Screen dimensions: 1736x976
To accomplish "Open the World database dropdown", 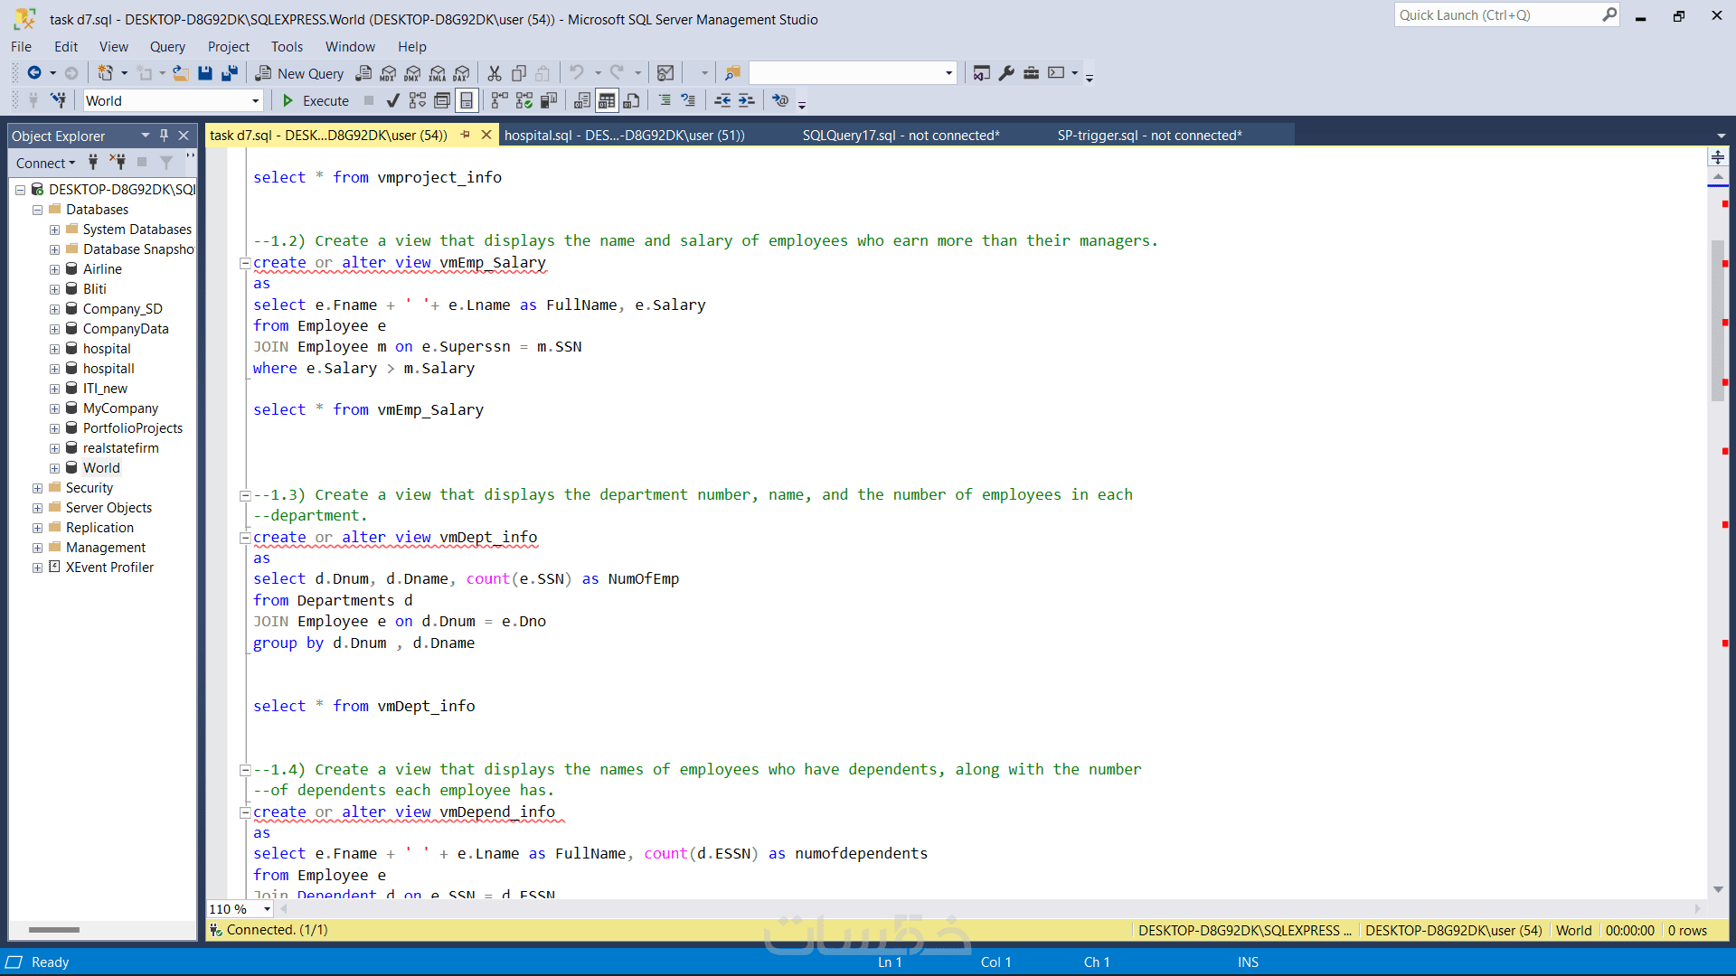I will point(255,100).
